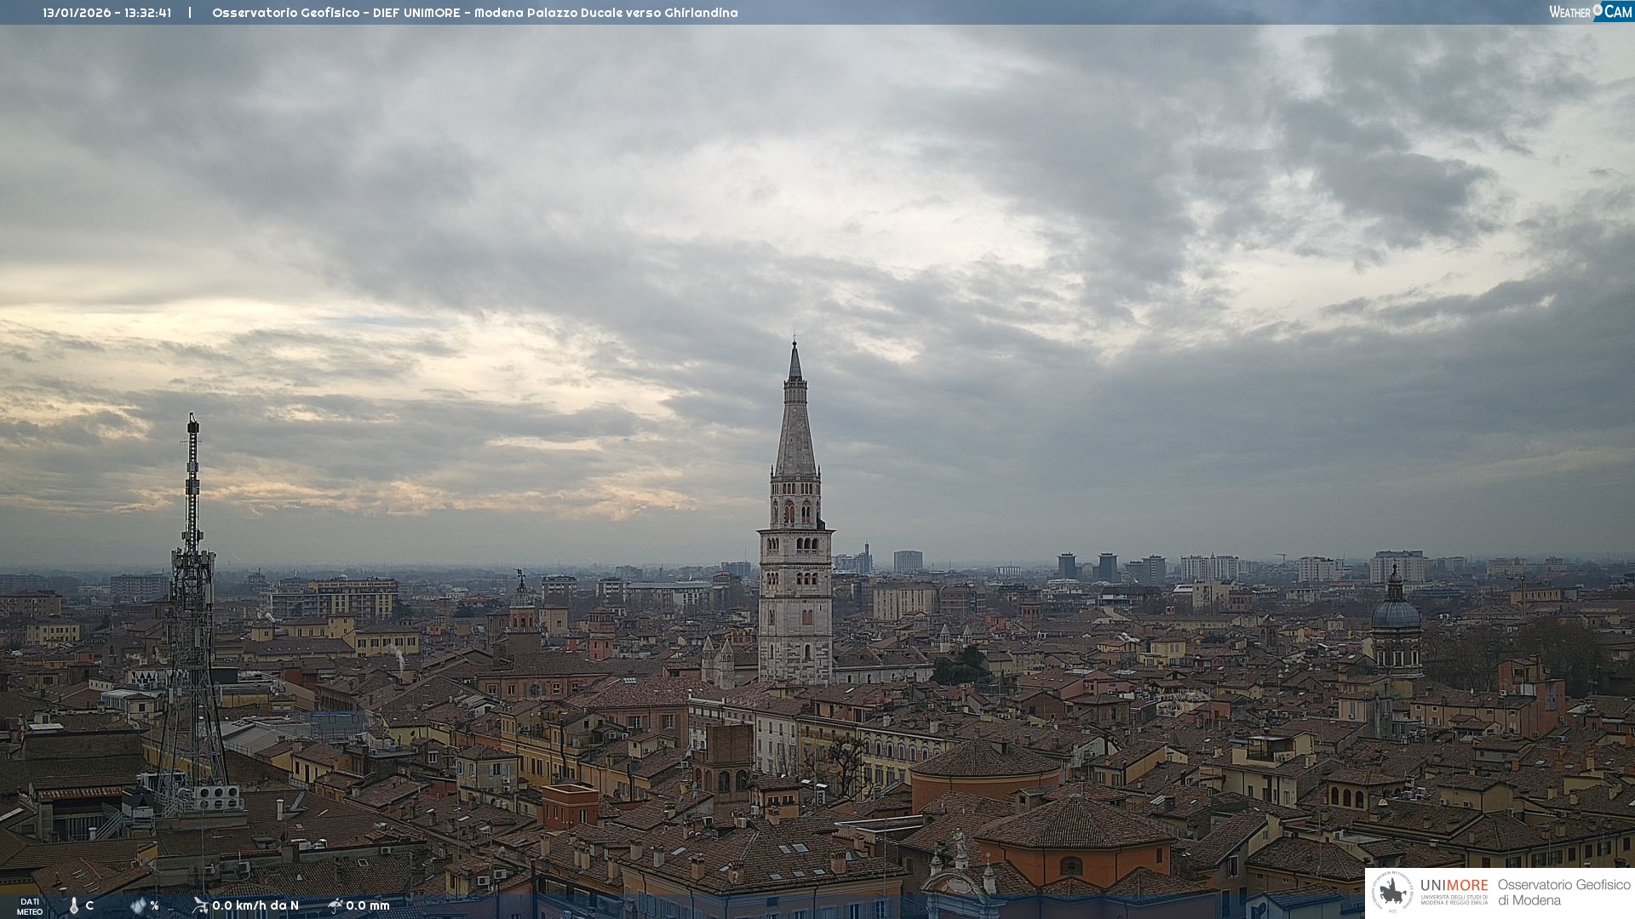The height and width of the screenshot is (919, 1635).
Task: Click the camera lens icon in WeatherCam logo
Action: [x=1598, y=9]
